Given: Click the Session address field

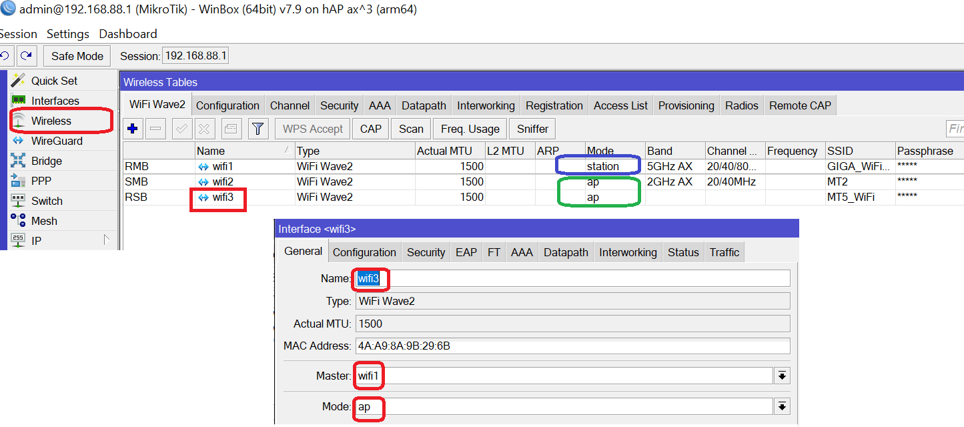Looking at the screenshot, I should [x=195, y=56].
